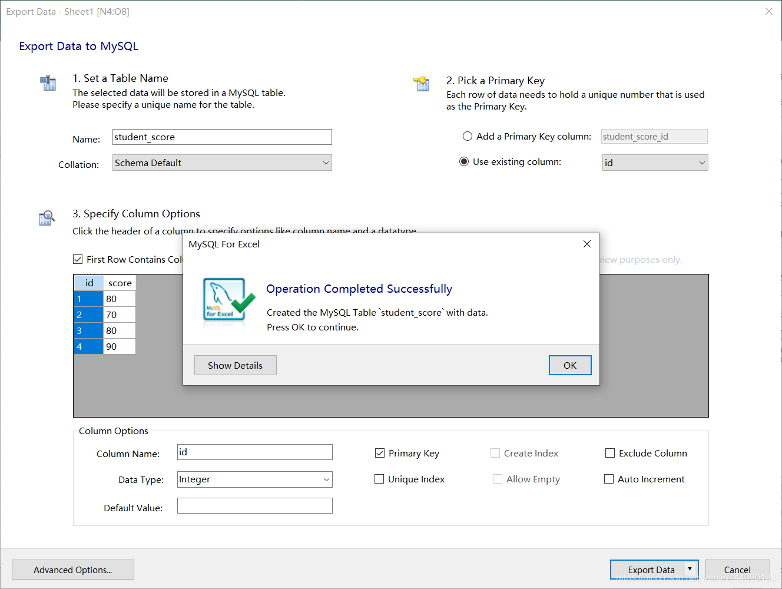Screen dimensions: 782x589
Task: Enable the Unique Index checkbox
Action: (379, 479)
